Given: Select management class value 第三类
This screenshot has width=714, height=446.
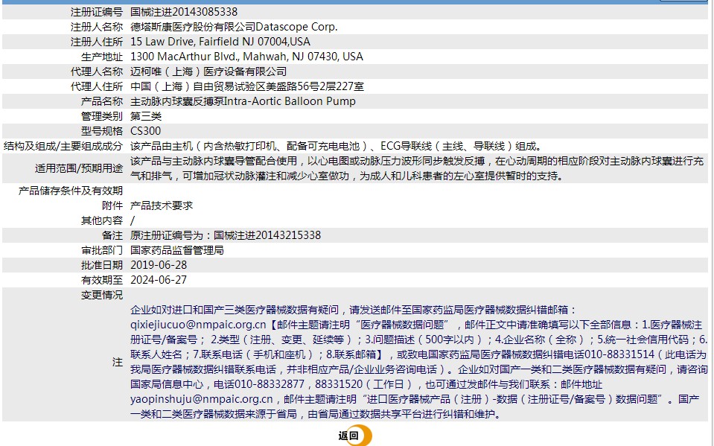Looking at the screenshot, I should (x=146, y=116).
